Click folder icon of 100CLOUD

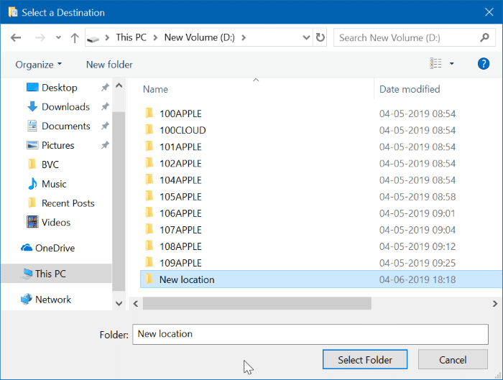click(x=149, y=129)
